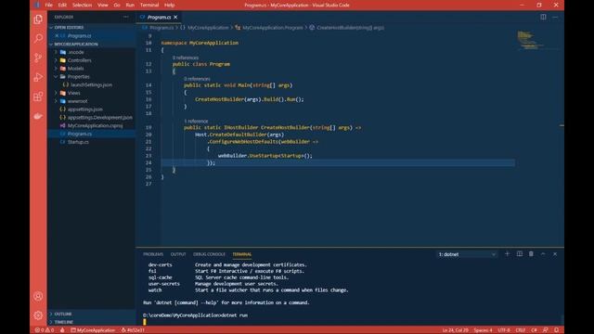Open the Run and Debug view

point(38,77)
